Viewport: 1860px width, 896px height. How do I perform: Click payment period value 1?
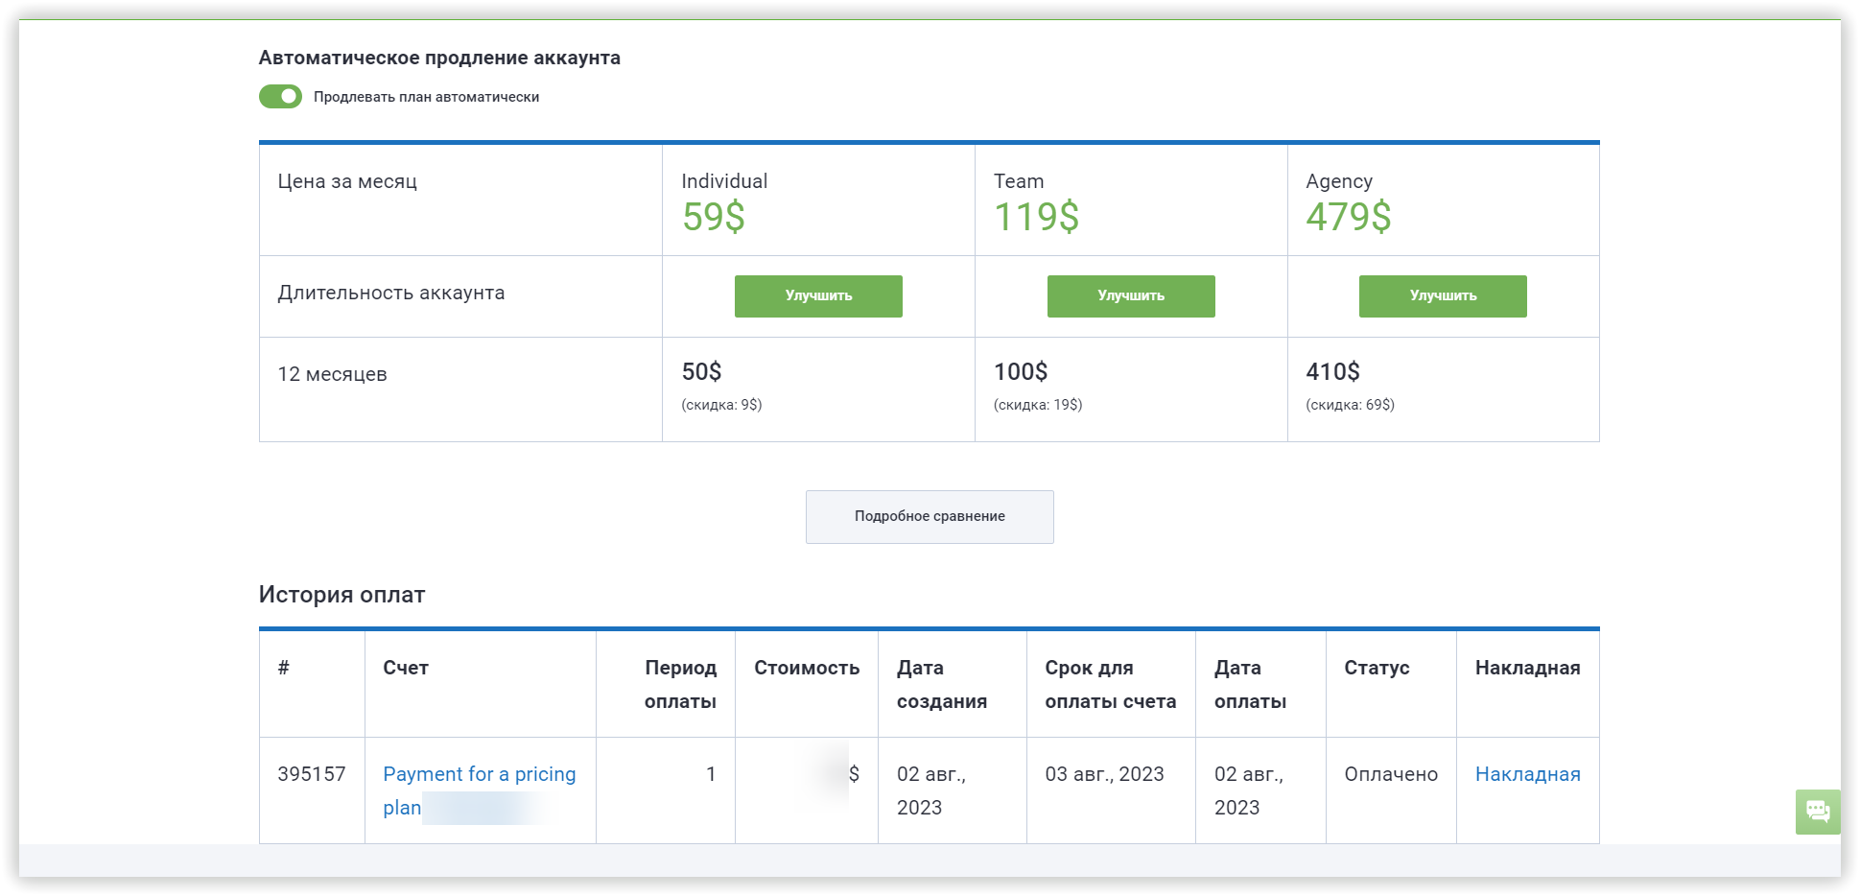point(711,774)
